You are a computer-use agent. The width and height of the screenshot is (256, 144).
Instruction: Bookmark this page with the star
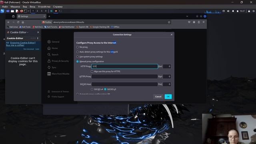pyautogui.click(x=169, y=22)
